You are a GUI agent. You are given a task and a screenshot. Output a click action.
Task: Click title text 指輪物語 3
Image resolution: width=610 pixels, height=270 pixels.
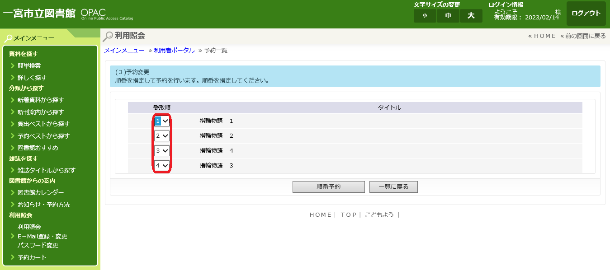[x=216, y=166]
